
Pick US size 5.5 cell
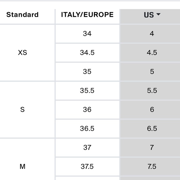(x=150, y=91)
